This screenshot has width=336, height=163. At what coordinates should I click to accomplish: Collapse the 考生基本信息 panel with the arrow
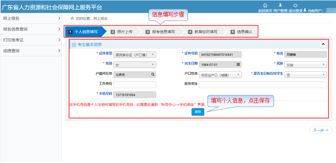pos(323,44)
